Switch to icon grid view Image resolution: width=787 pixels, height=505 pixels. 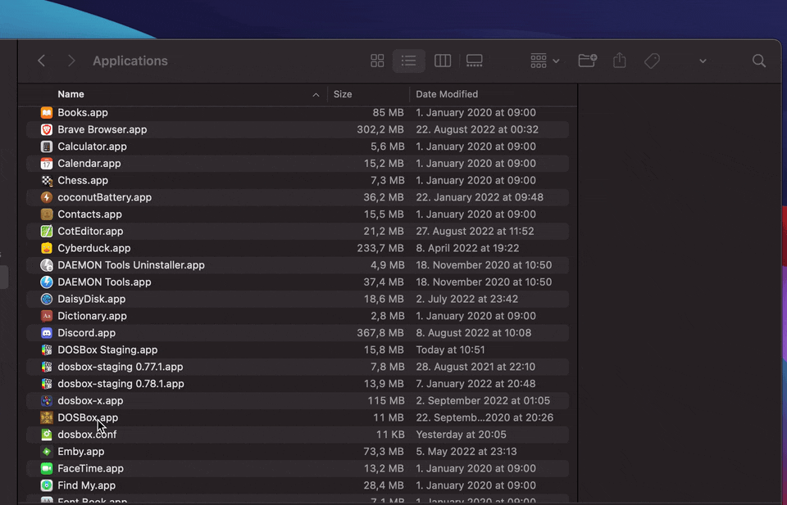point(377,61)
